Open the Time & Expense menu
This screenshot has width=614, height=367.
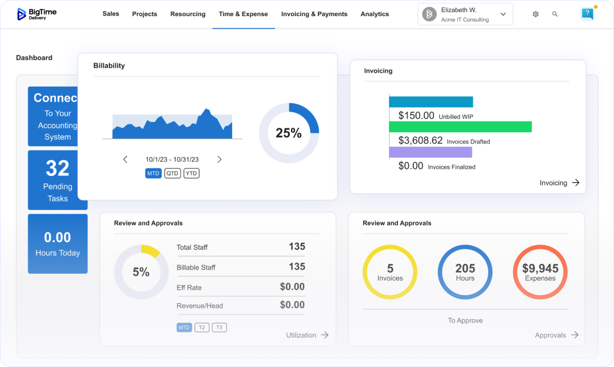pyautogui.click(x=243, y=14)
